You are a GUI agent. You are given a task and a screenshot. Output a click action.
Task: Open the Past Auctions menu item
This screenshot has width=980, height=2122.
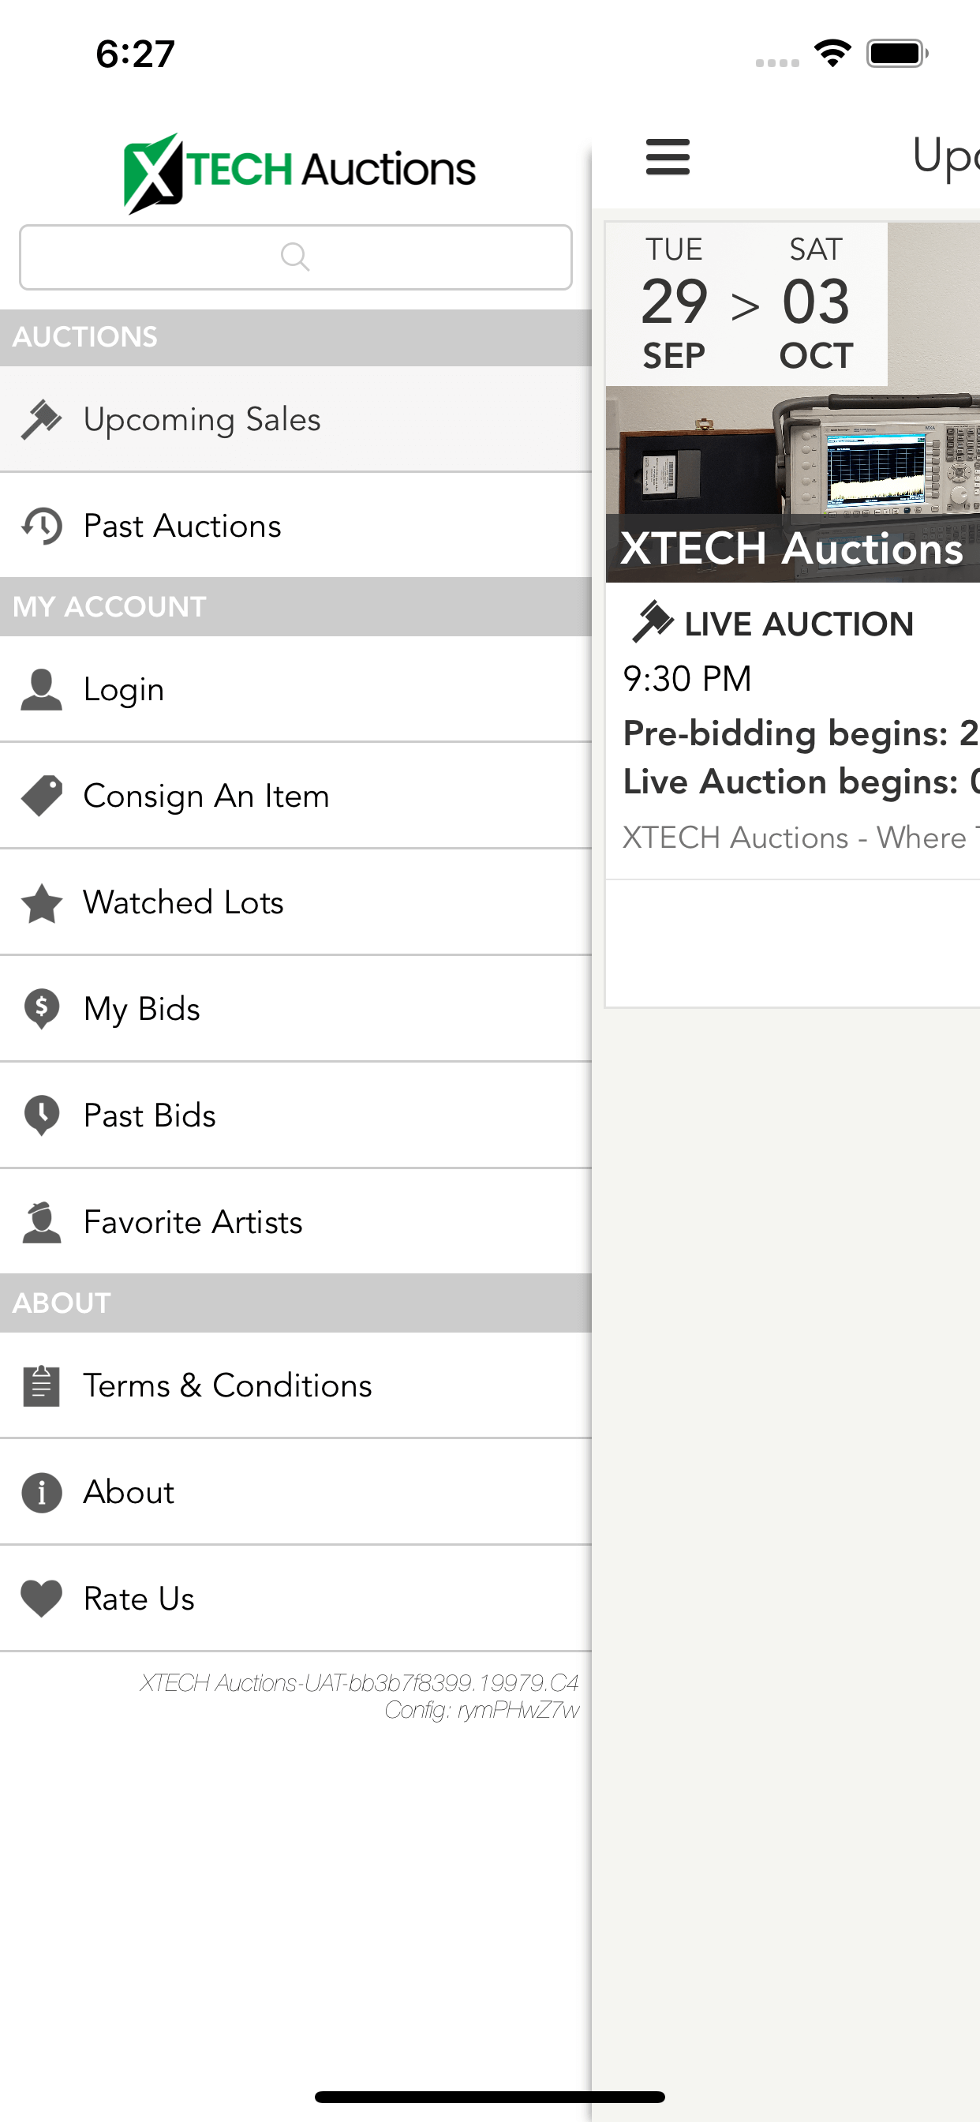[x=296, y=526]
